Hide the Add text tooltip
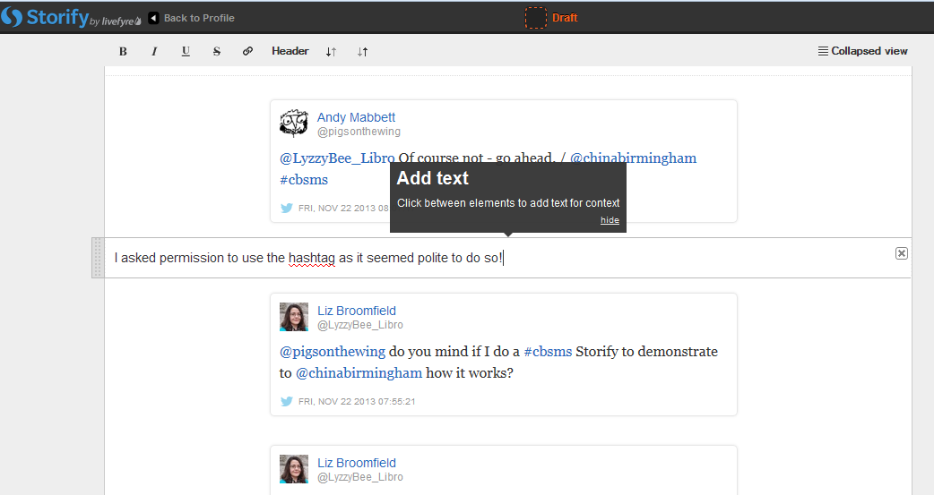The width and height of the screenshot is (934, 495). [x=610, y=220]
